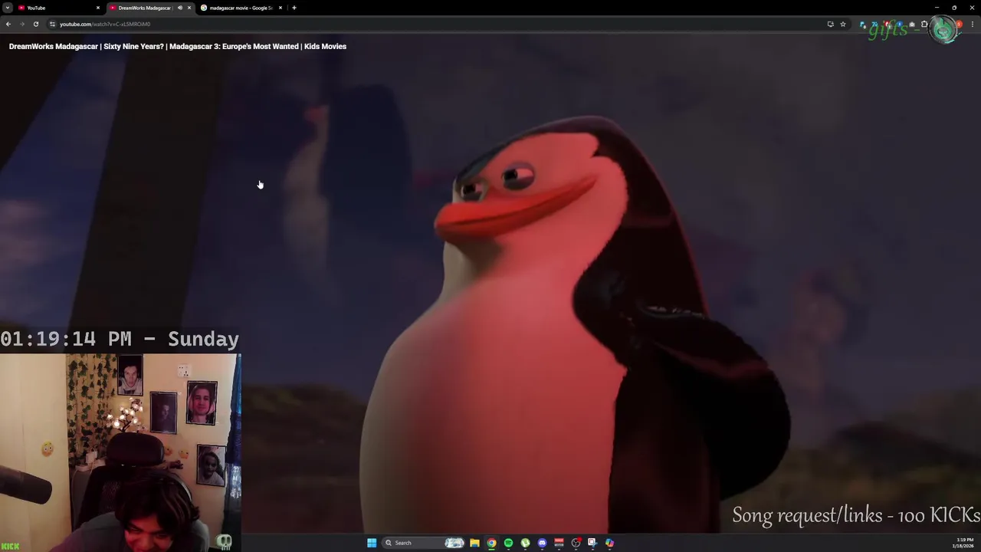Reload the YouTube page
Viewport: 981px width, 552px height.
tap(35, 24)
